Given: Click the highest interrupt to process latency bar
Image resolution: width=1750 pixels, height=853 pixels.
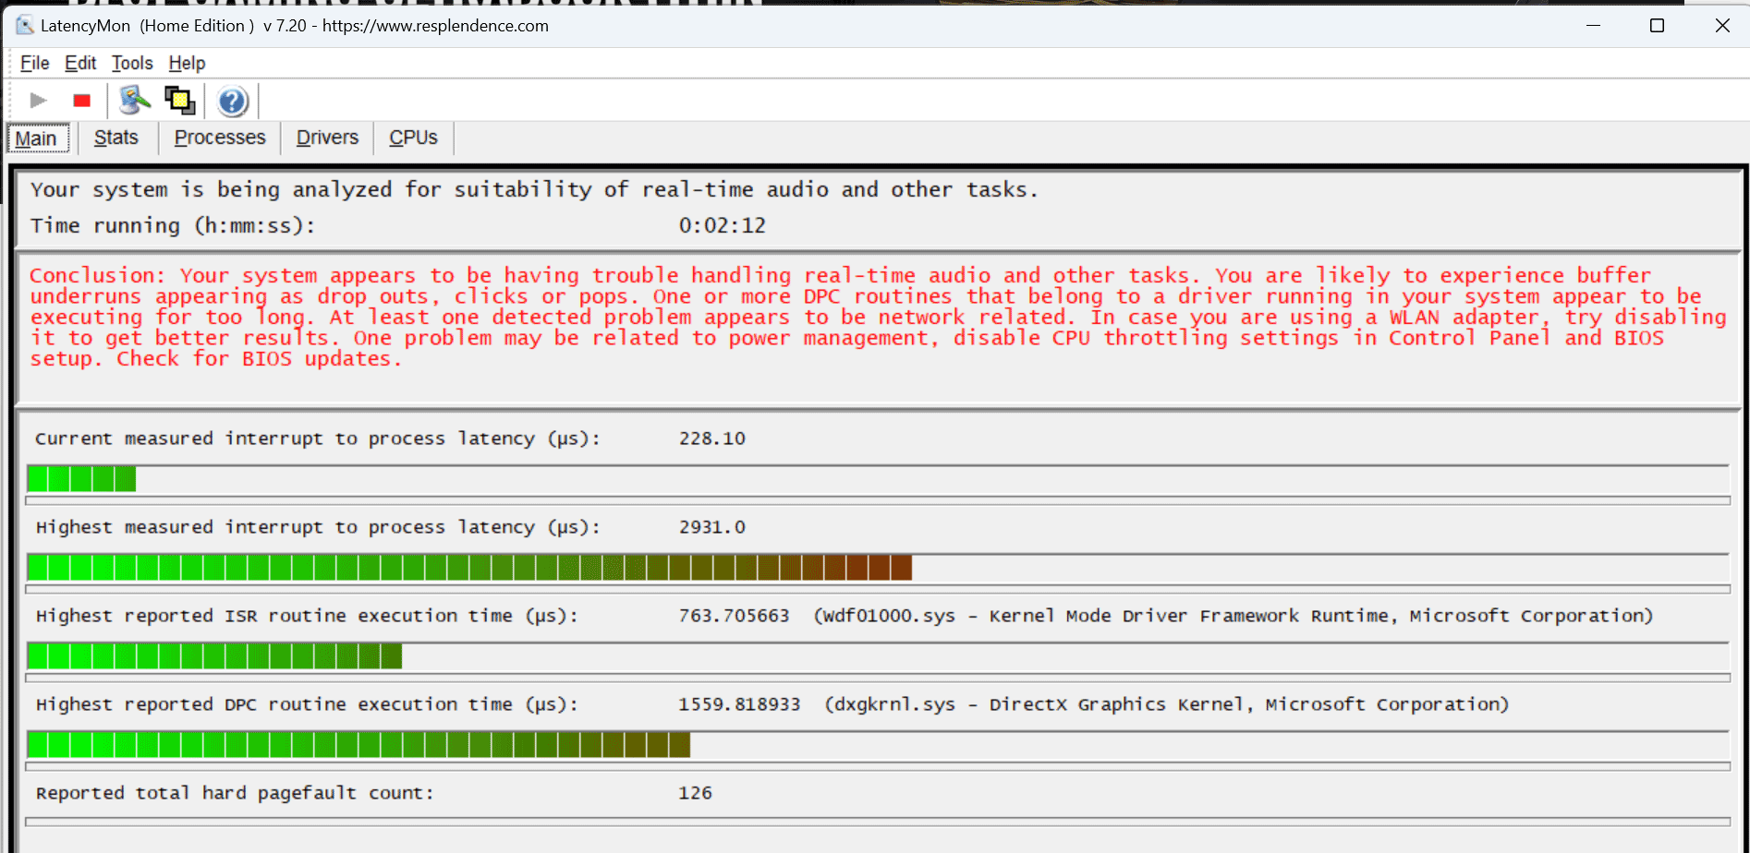Looking at the screenshot, I should pos(878,568).
